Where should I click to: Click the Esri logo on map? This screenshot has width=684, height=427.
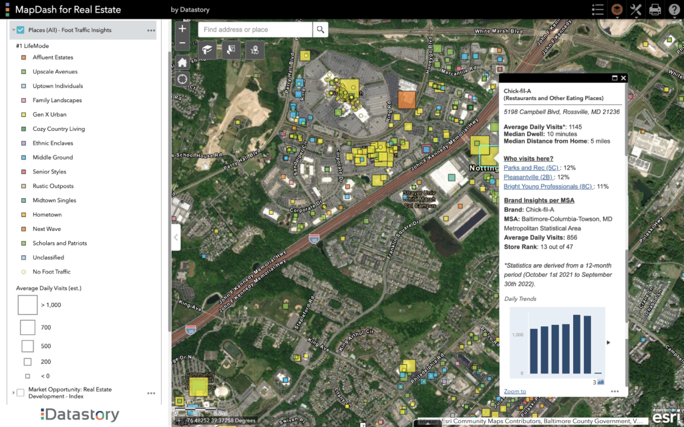pos(667,416)
